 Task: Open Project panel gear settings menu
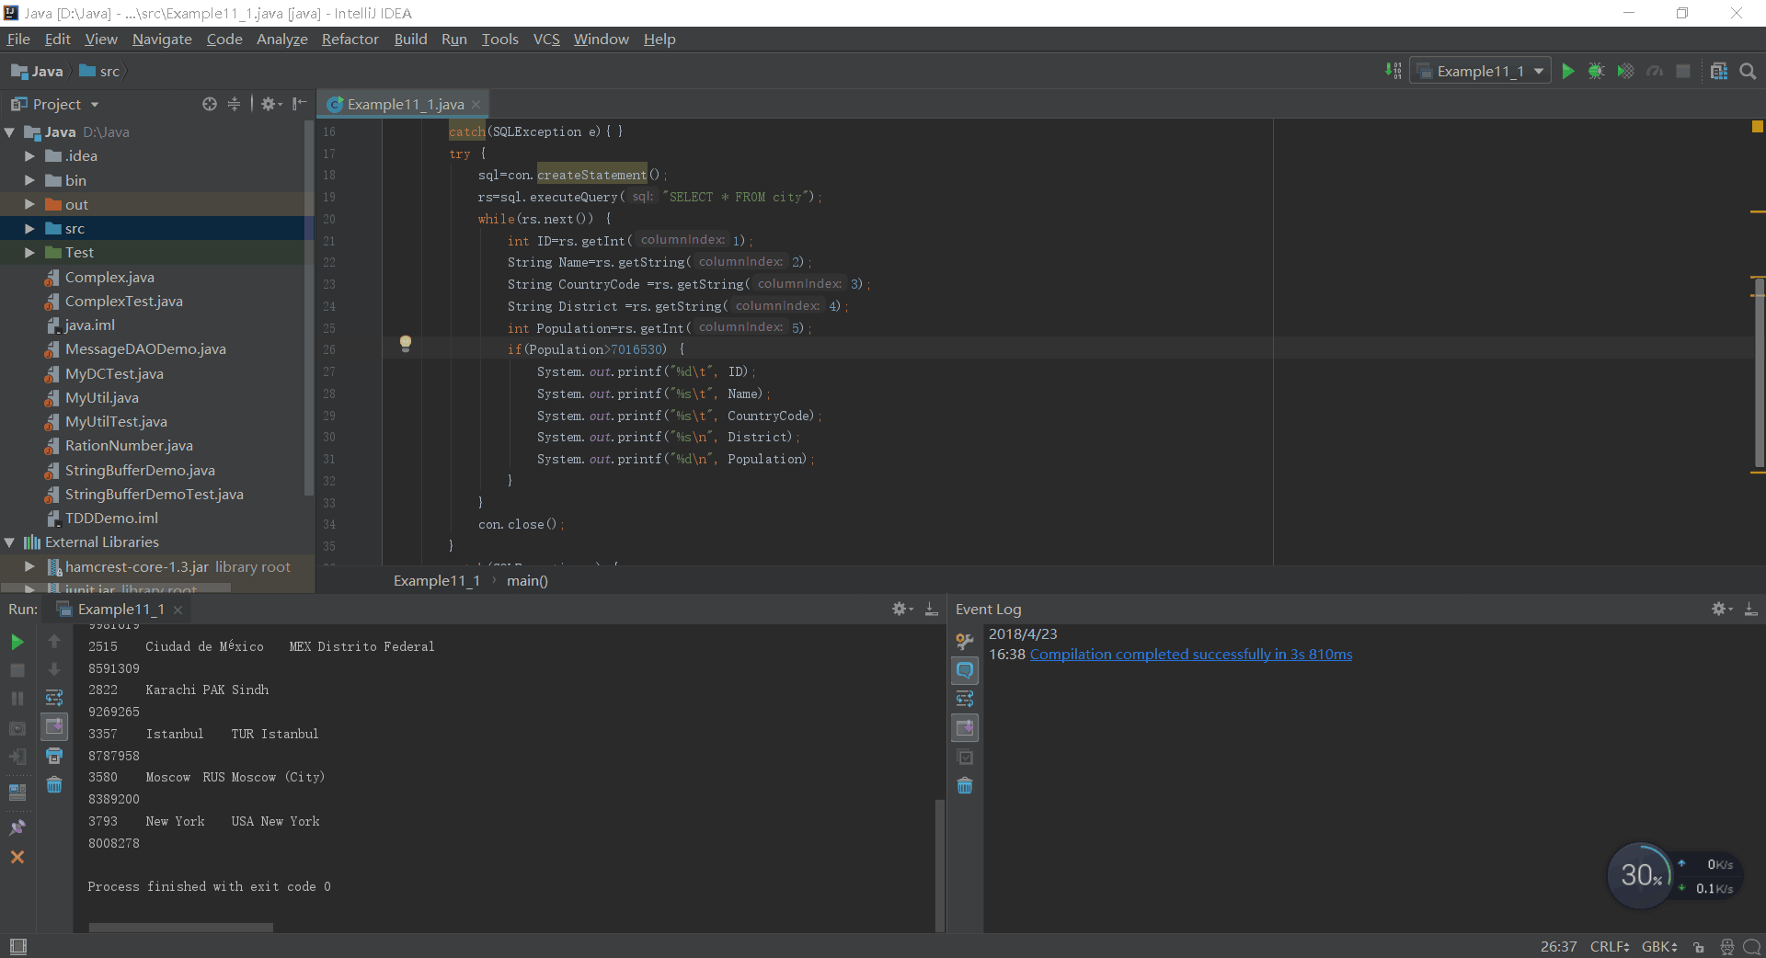pos(270,104)
